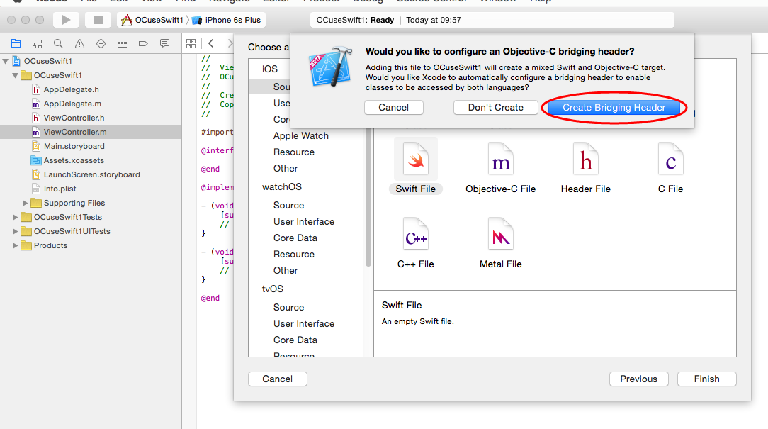
Task: Click the Xcode beta hammer icon in dialog
Action: tap(331, 67)
